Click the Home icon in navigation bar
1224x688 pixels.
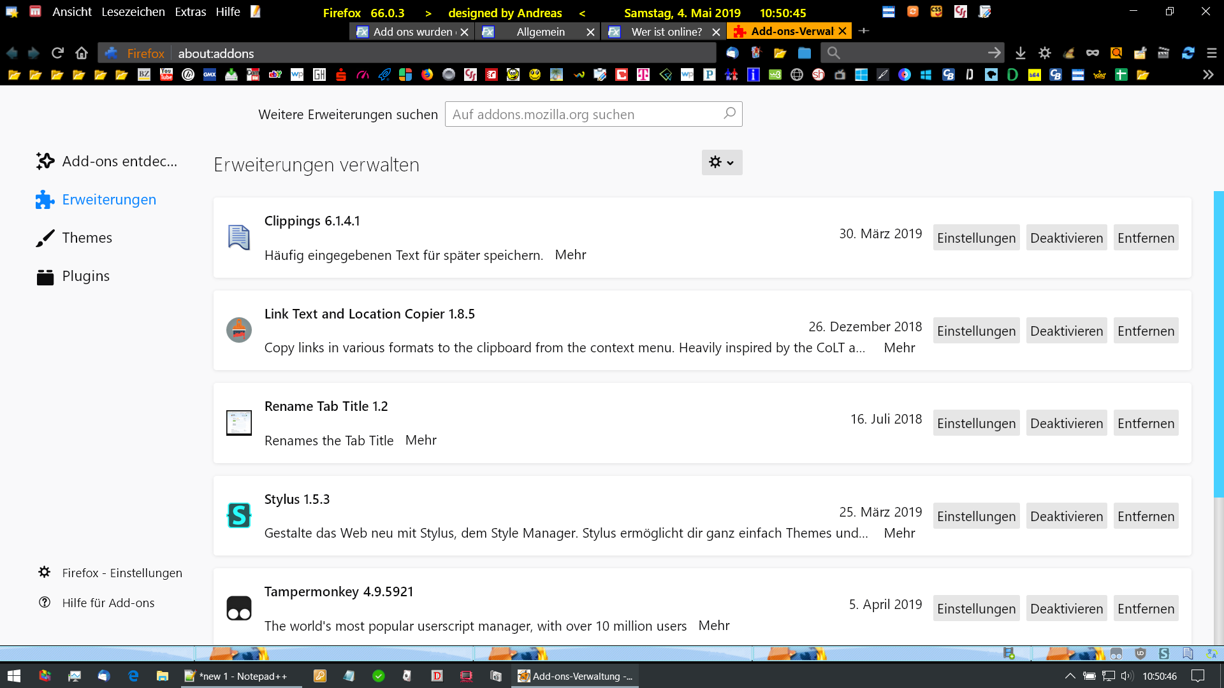tap(82, 54)
